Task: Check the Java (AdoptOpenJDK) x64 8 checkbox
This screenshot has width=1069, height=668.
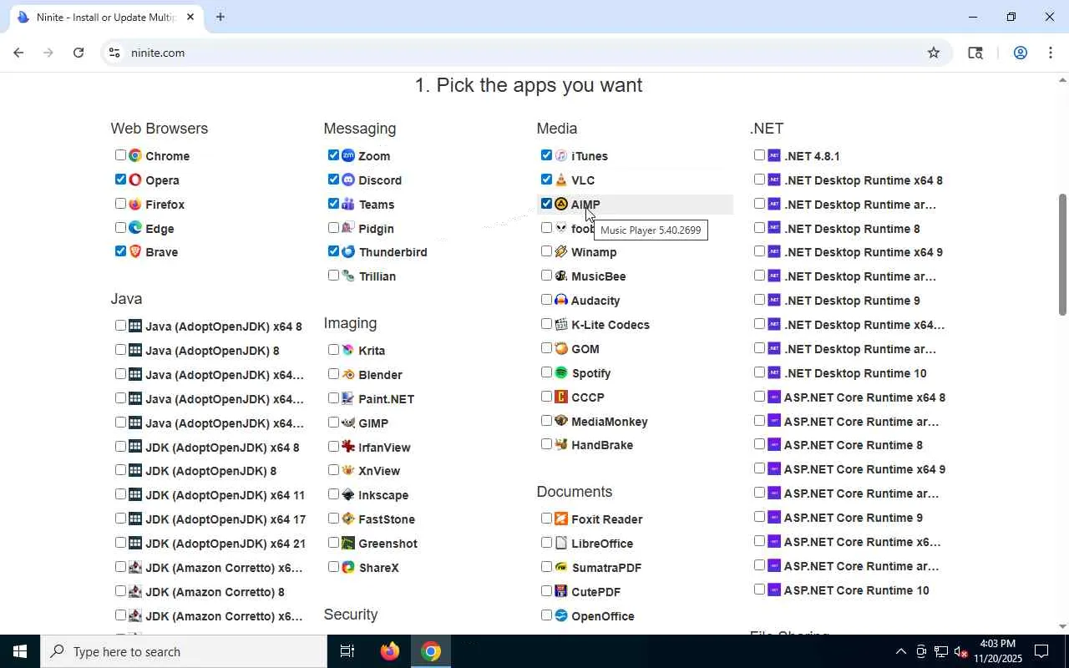Action: pos(120,326)
